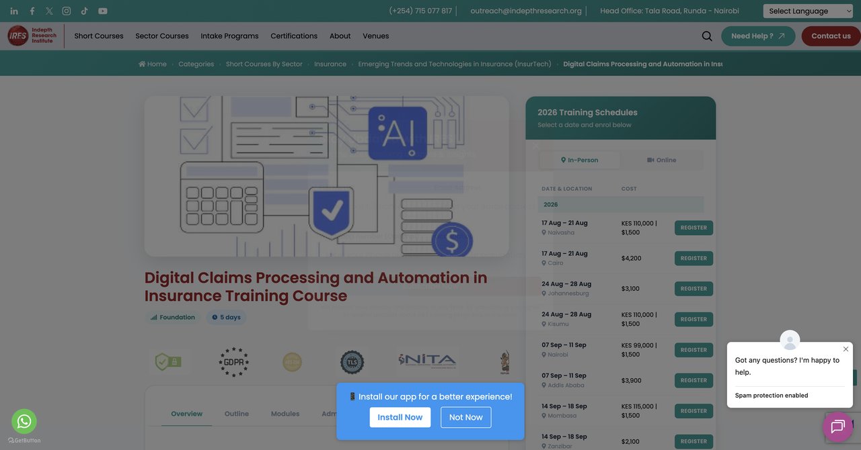Switch schedule to In-Person tab
Viewport: 861px width, 450px height.
click(580, 160)
